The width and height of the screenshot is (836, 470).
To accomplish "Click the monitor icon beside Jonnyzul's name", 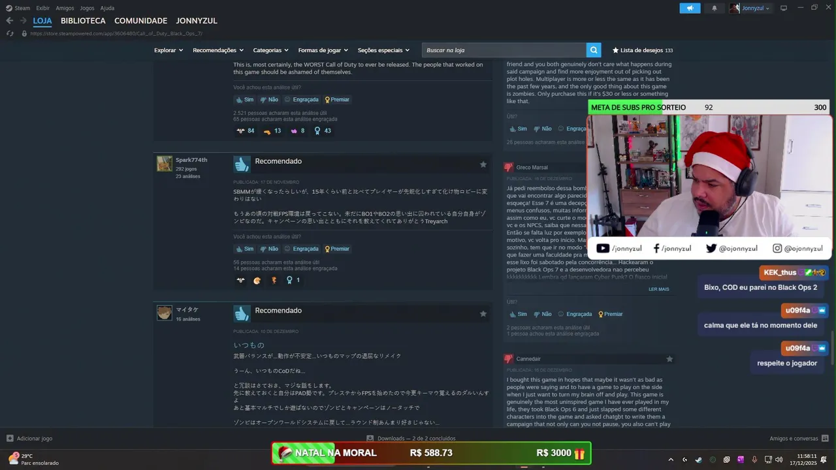I will (784, 8).
